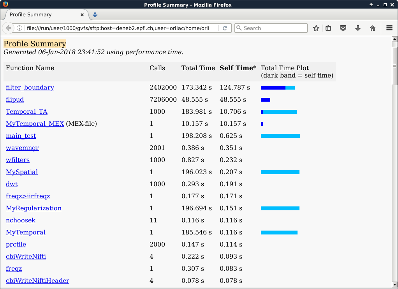Open the Firefox hamburger menu
The image size is (398, 289).
point(389,28)
